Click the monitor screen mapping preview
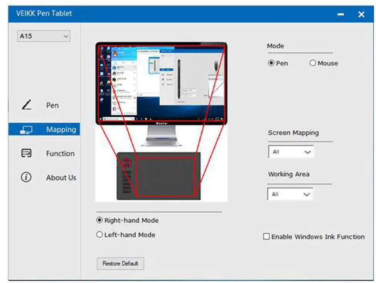Viewport: 376px width, 283px height. click(x=161, y=83)
